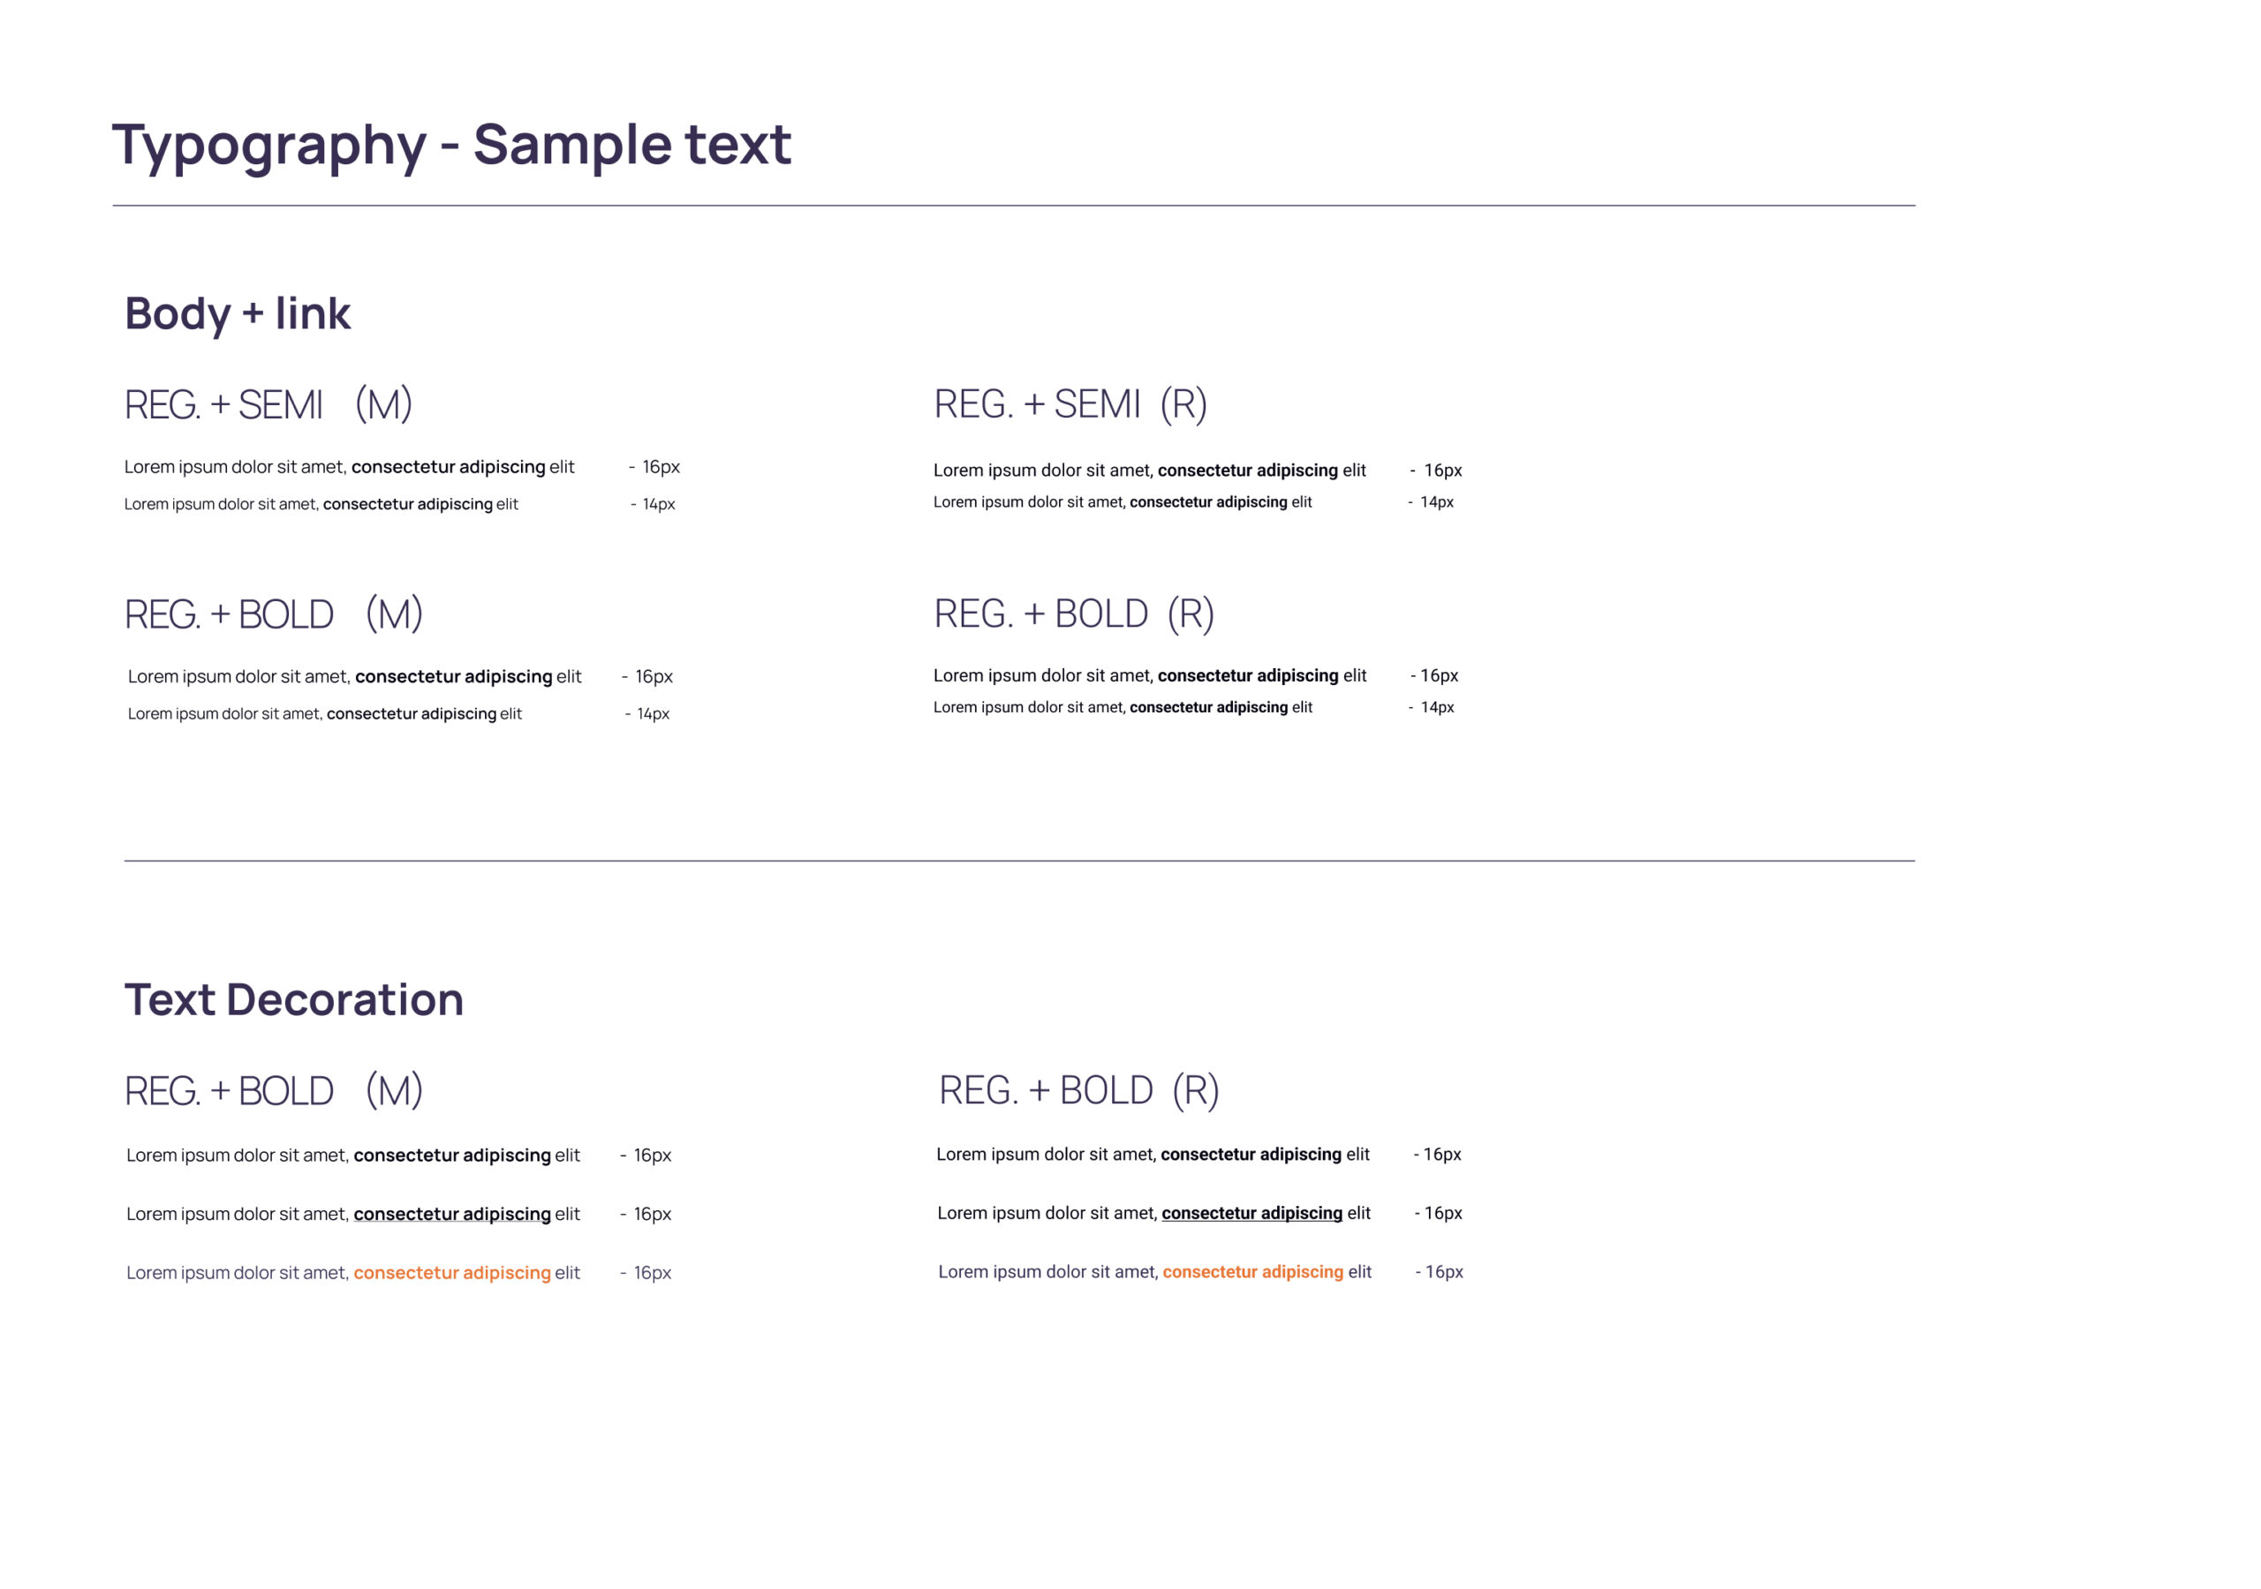
Task: Click the divider line above Text Decoration
Action: [1019, 862]
